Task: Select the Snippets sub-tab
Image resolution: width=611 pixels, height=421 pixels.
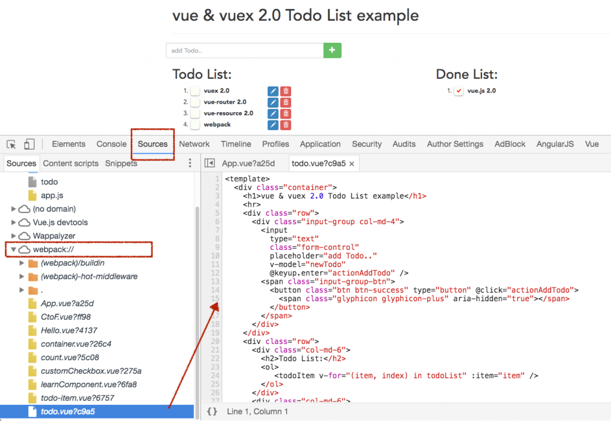Action: point(121,163)
